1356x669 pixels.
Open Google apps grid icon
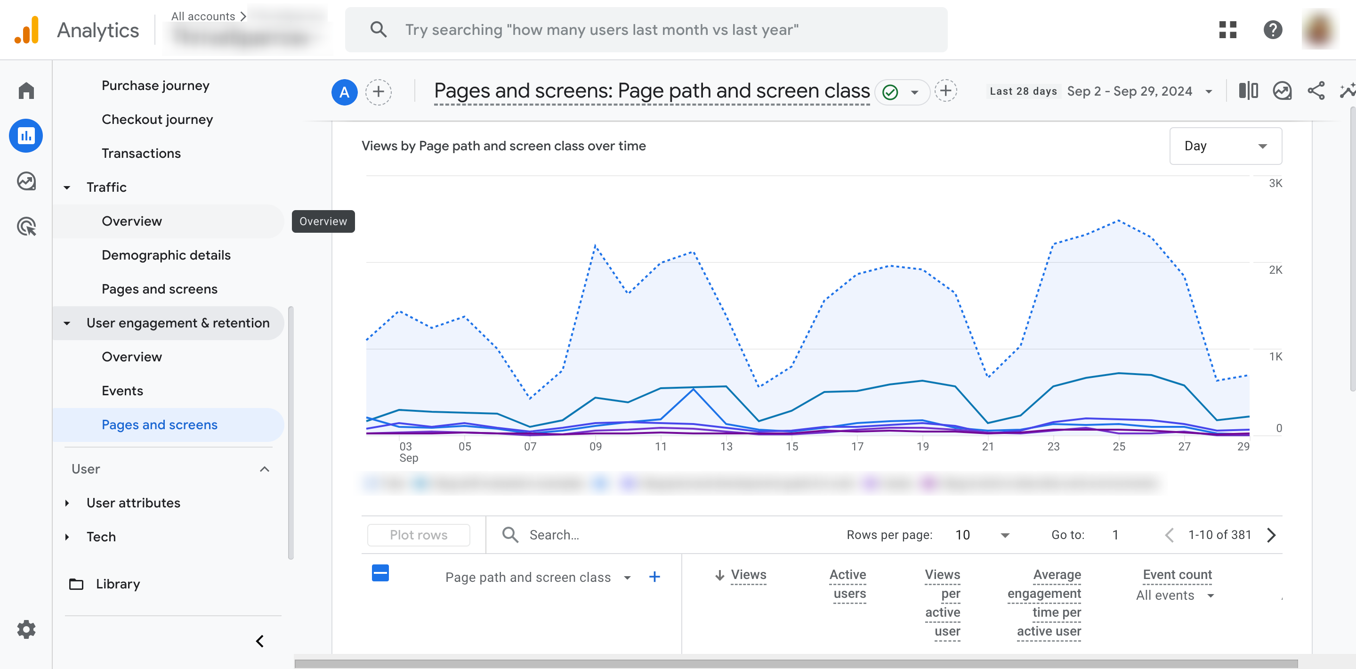(1227, 30)
